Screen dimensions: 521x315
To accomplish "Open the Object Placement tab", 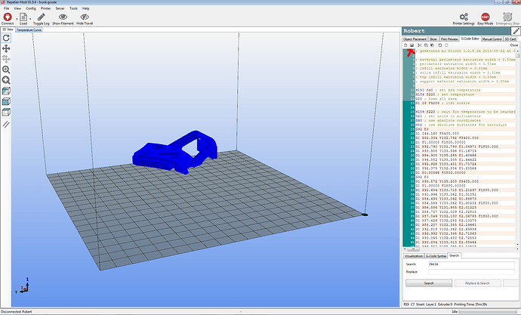I will point(415,39).
